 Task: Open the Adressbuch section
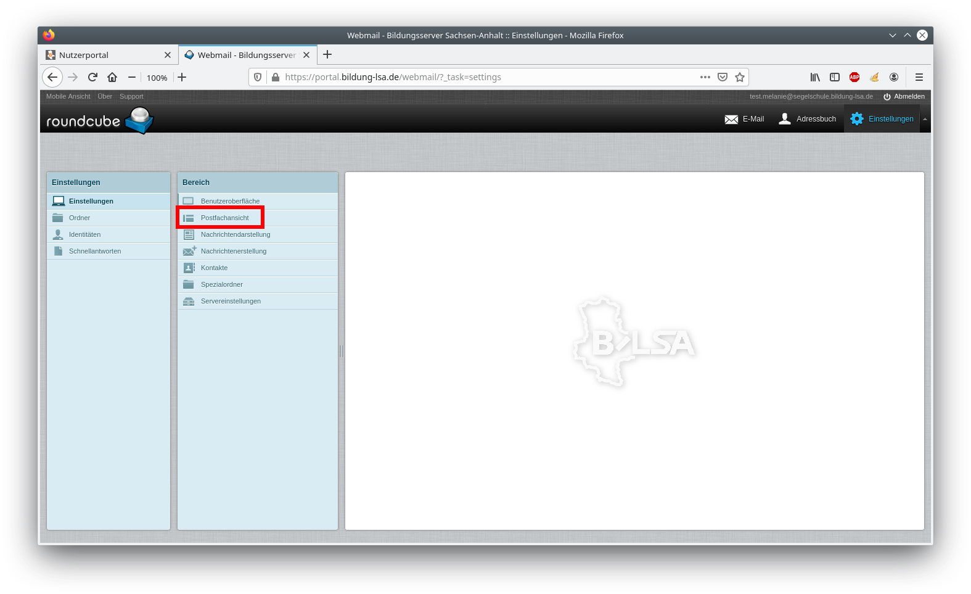pos(808,119)
